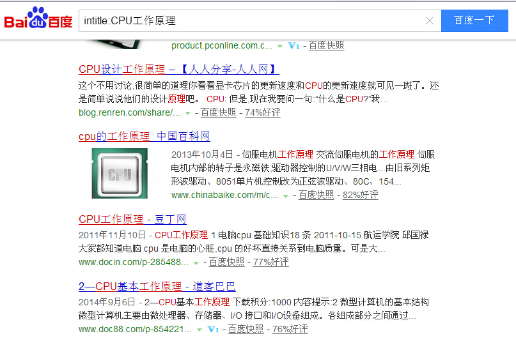
Task: Open the result CPU设计工作原理 人人分享-人人网
Action: point(178,69)
